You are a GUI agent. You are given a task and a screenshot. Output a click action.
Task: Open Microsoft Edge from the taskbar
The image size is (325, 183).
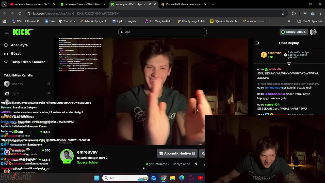pos(182,178)
